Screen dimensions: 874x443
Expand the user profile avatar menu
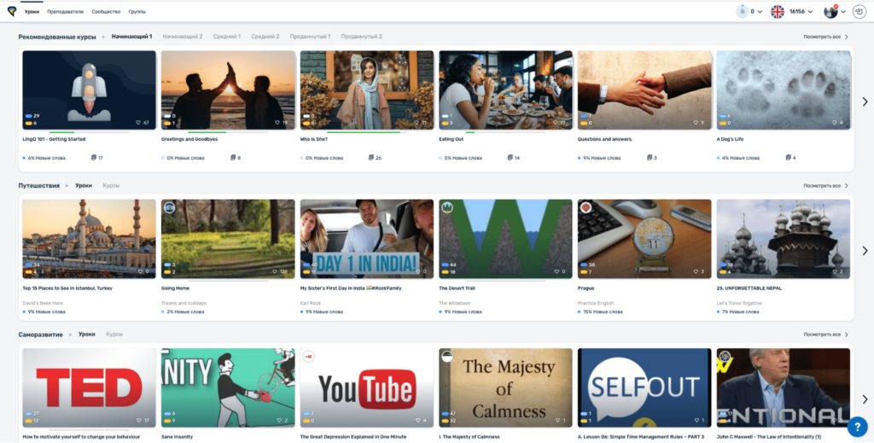pos(830,11)
